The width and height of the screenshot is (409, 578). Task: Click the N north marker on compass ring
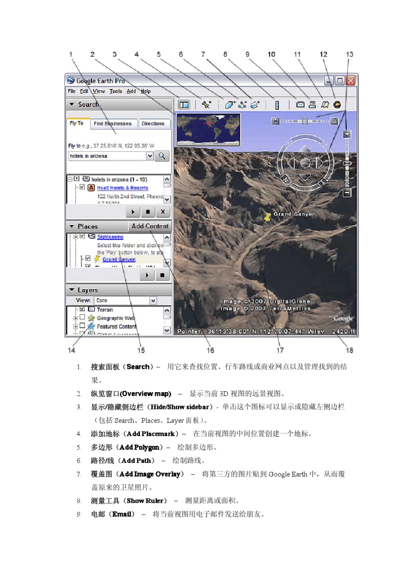click(285, 180)
